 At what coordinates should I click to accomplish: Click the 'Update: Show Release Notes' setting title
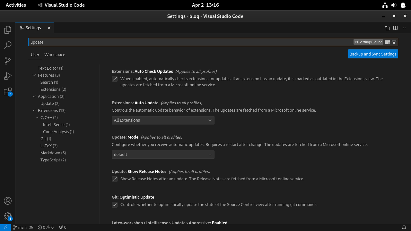pyautogui.click(x=139, y=171)
